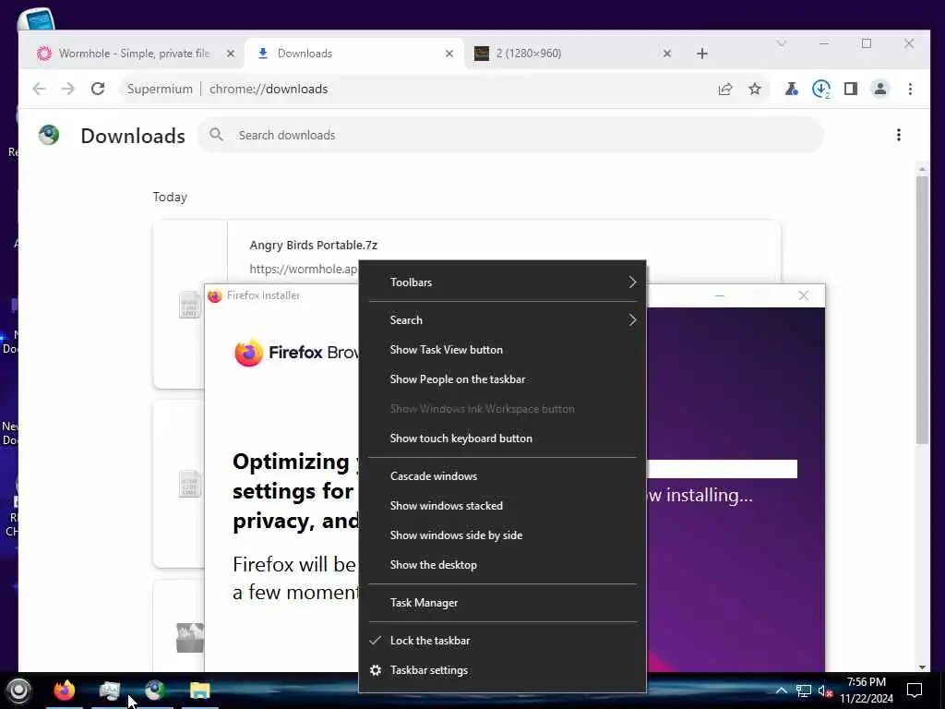Share this page icon
This screenshot has height=709, width=945.
(725, 90)
